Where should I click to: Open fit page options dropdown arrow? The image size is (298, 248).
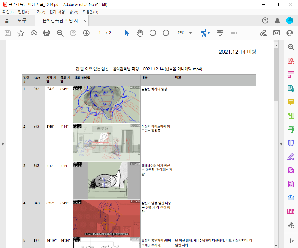(209, 33)
